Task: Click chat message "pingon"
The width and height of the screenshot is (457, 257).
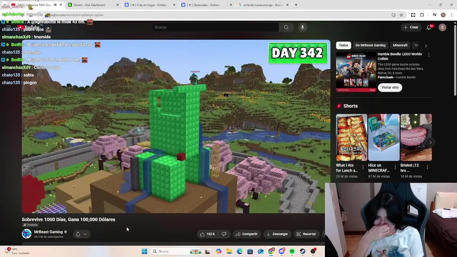Action: coord(30,83)
